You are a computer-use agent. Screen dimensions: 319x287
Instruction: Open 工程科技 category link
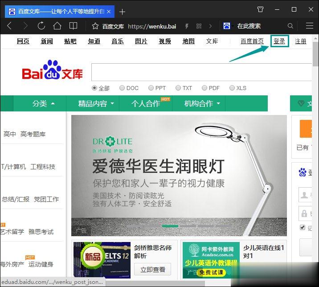[x=43, y=167]
